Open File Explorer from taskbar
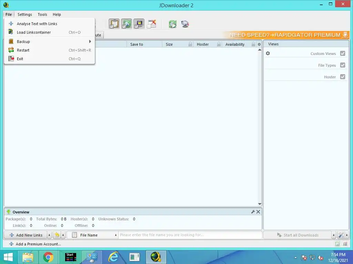353x264 pixels. [28, 257]
